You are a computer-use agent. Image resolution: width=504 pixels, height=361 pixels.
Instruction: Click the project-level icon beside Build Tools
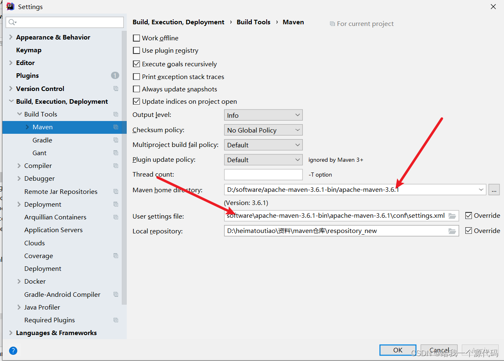(x=116, y=114)
